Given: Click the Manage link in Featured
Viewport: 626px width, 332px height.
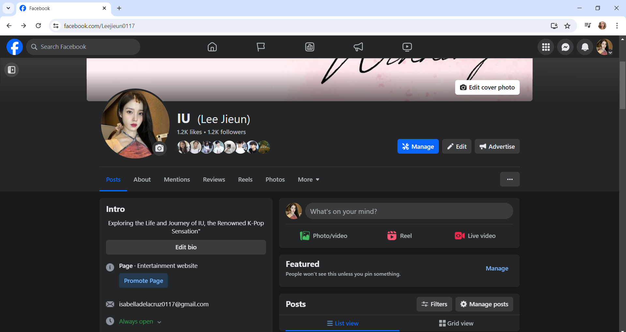Looking at the screenshot, I should click(x=497, y=268).
